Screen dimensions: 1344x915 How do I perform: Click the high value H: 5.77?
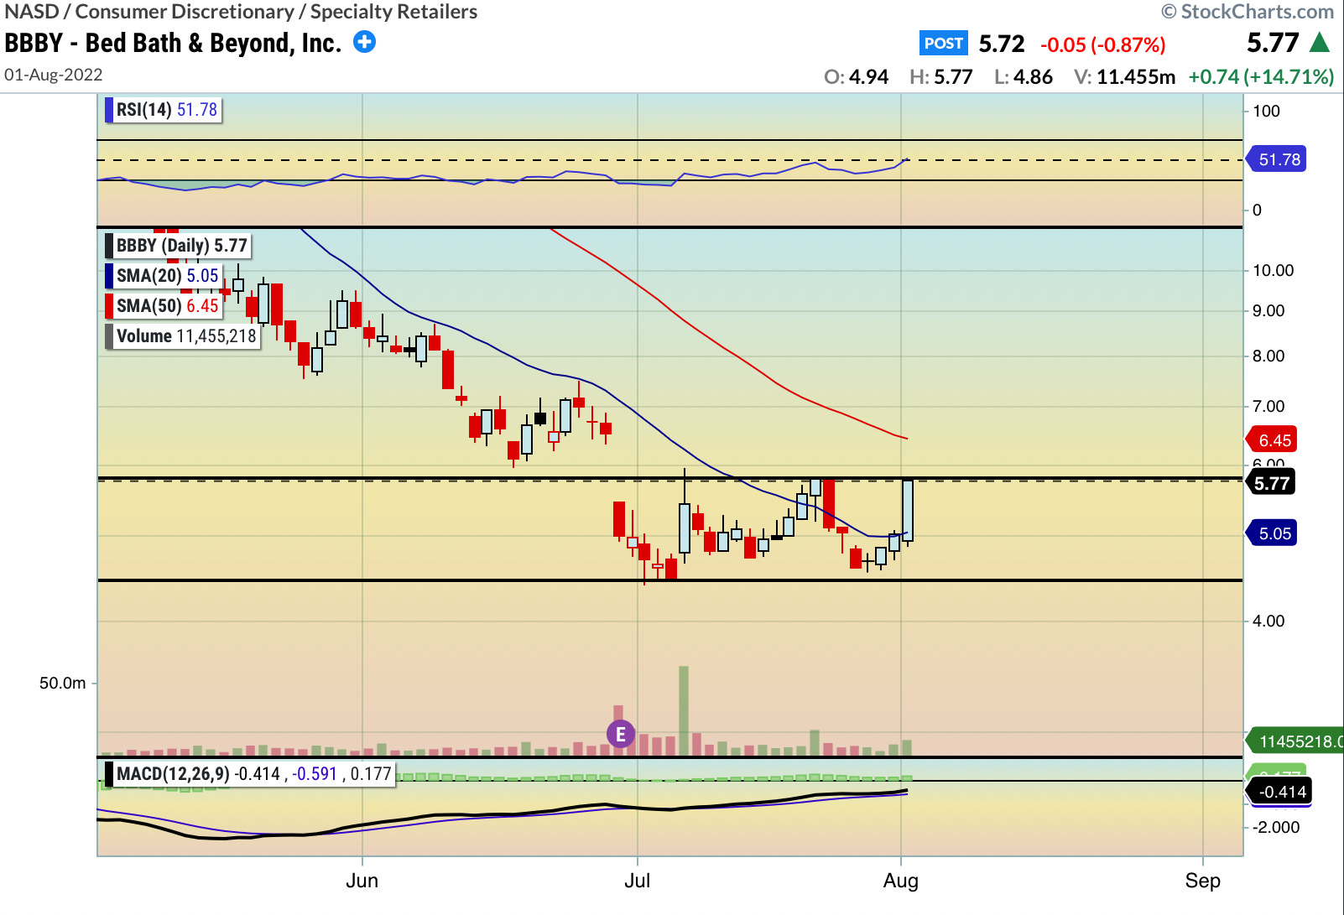tap(940, 77)
